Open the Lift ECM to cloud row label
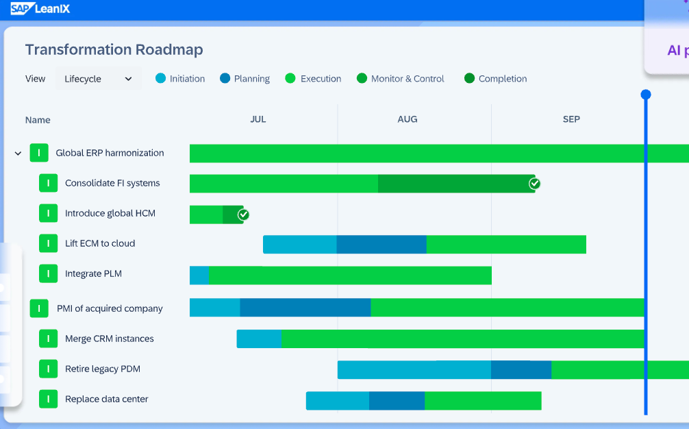689x429 pixels. click(100, 243)
